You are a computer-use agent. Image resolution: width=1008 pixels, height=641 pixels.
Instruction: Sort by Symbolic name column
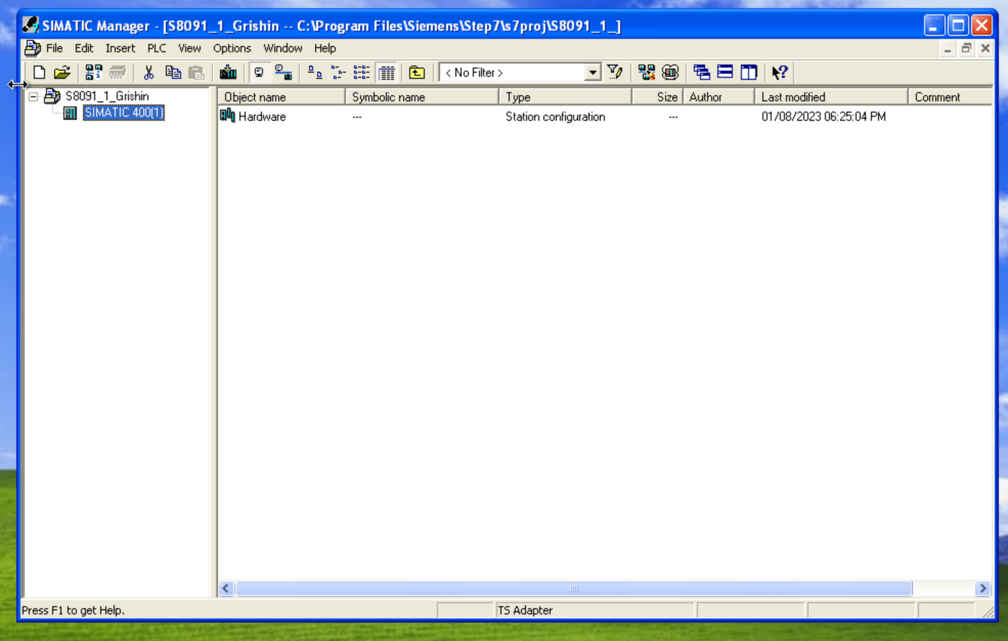[x=422, y=97]
